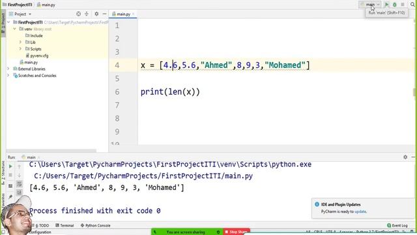Expand External Libraries node
The width and height of the screenshot is (417, 235).
pos(8,69)
